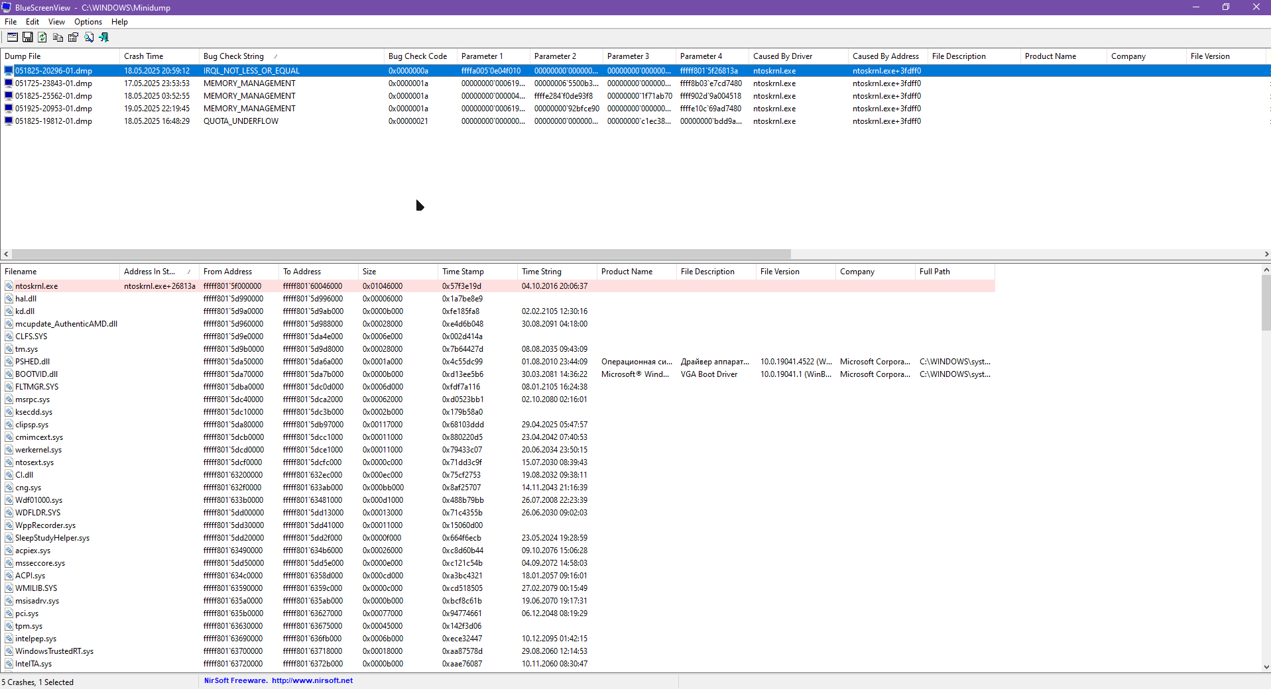Click icon of 051925-20953-01.dmp row

(x=9, y=108)
